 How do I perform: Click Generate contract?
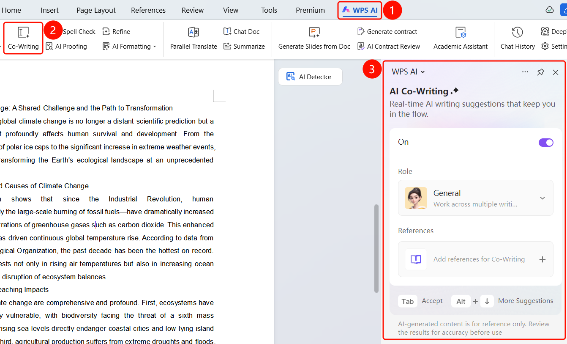[387, 32]
